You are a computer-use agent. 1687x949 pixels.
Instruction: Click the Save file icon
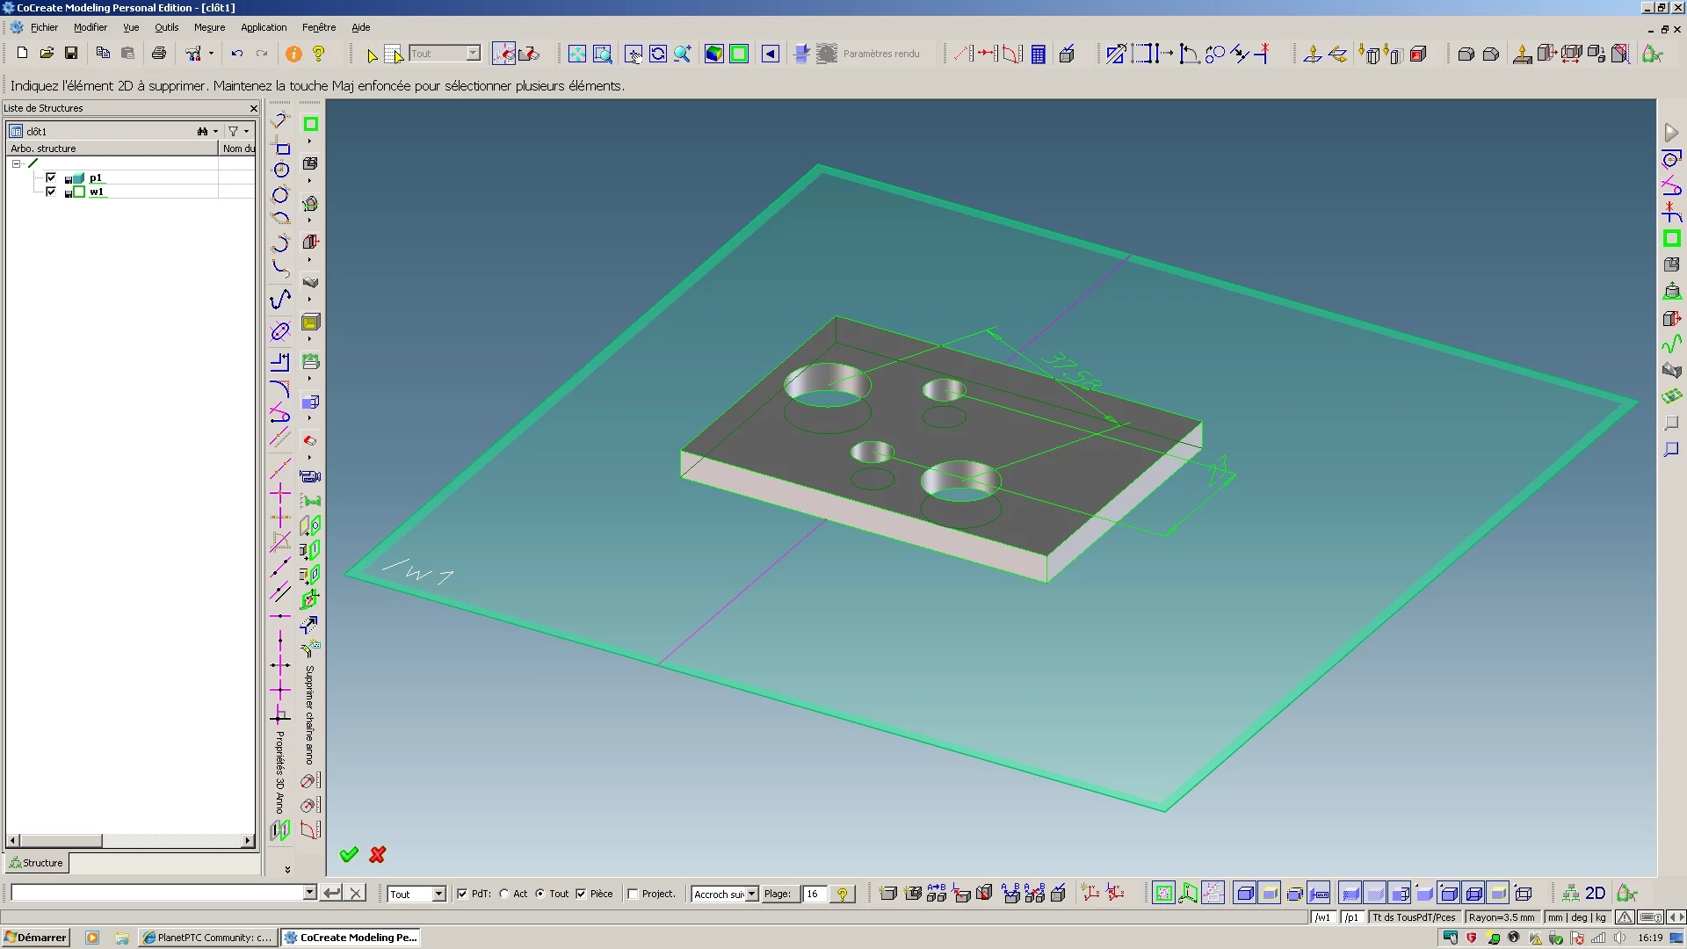[71, 54]
